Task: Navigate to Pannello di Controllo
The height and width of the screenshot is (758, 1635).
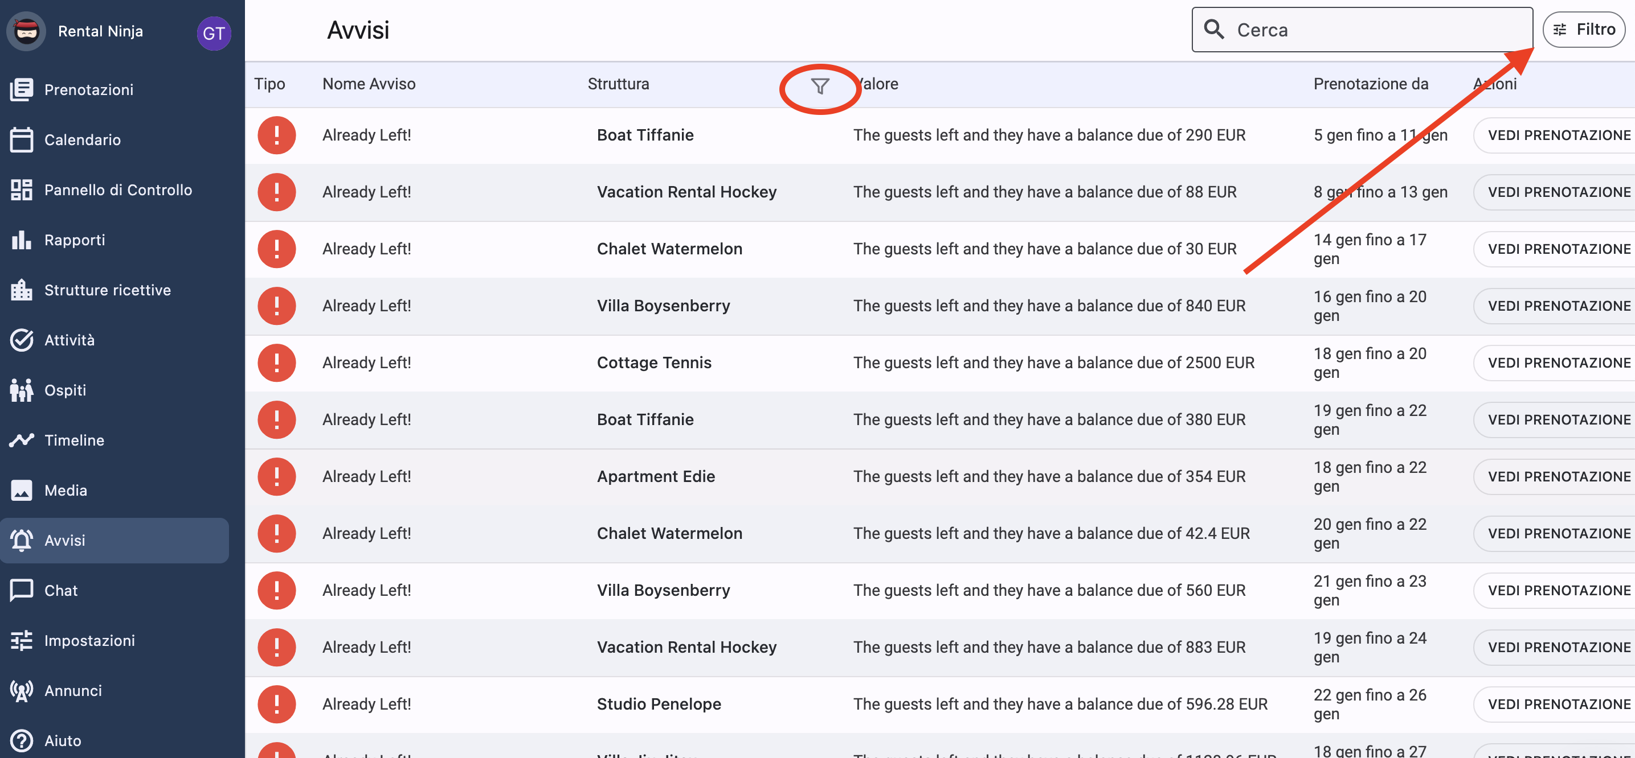Action: coord(117,189)
